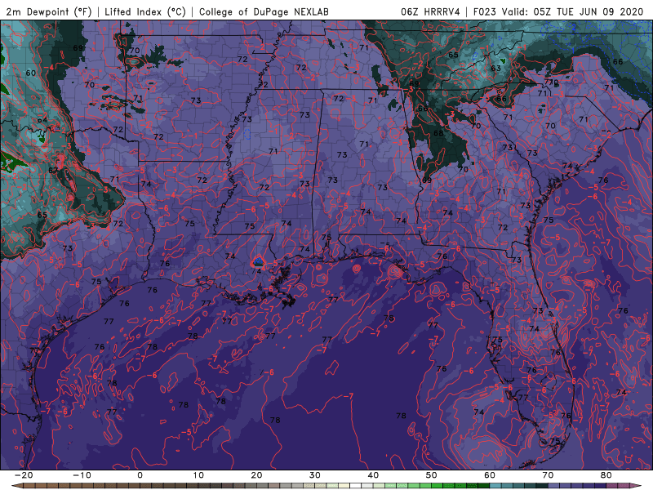Image resolution: width=653 pixels, height=490 pixels.
Task: Click the 'F023 Valid: 05Z TUE JUN 09 2020' text
Action: pos(558,12)
